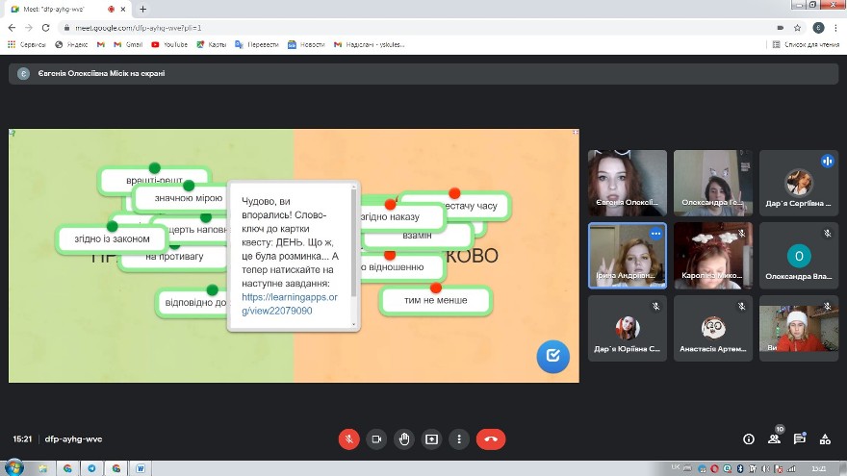
Task: Reload the Meet page
Action: tap(46, 28)
